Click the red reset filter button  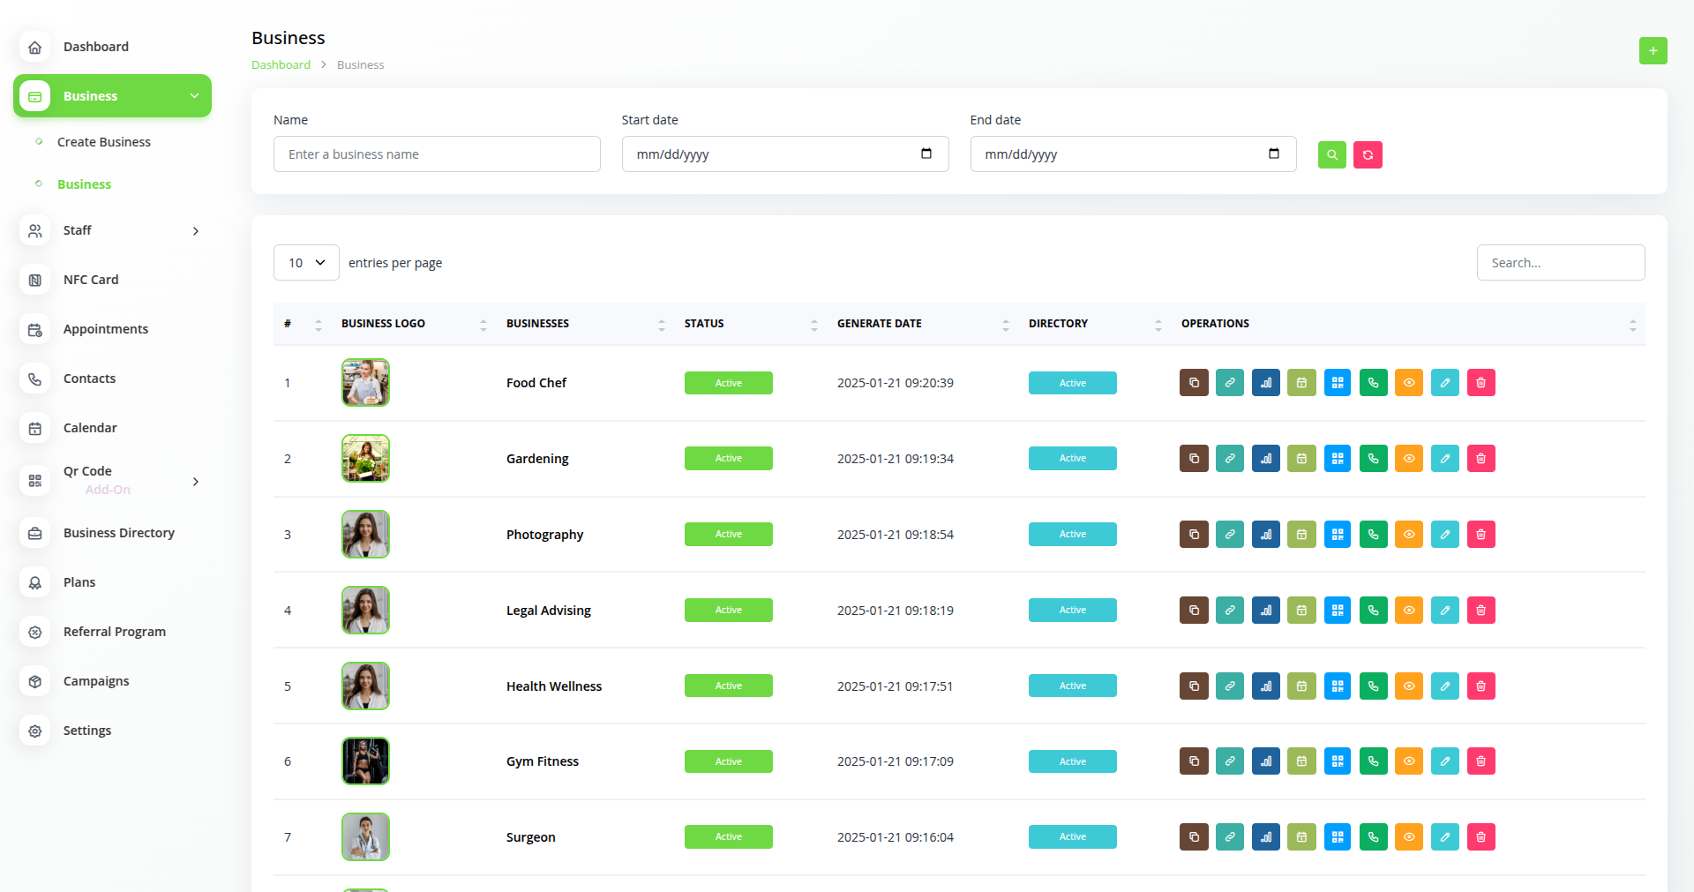[1368, 155]
